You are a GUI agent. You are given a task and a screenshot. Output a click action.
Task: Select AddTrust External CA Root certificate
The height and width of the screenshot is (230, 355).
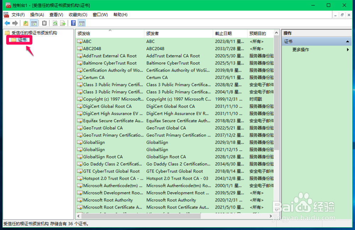pos(175,56)
